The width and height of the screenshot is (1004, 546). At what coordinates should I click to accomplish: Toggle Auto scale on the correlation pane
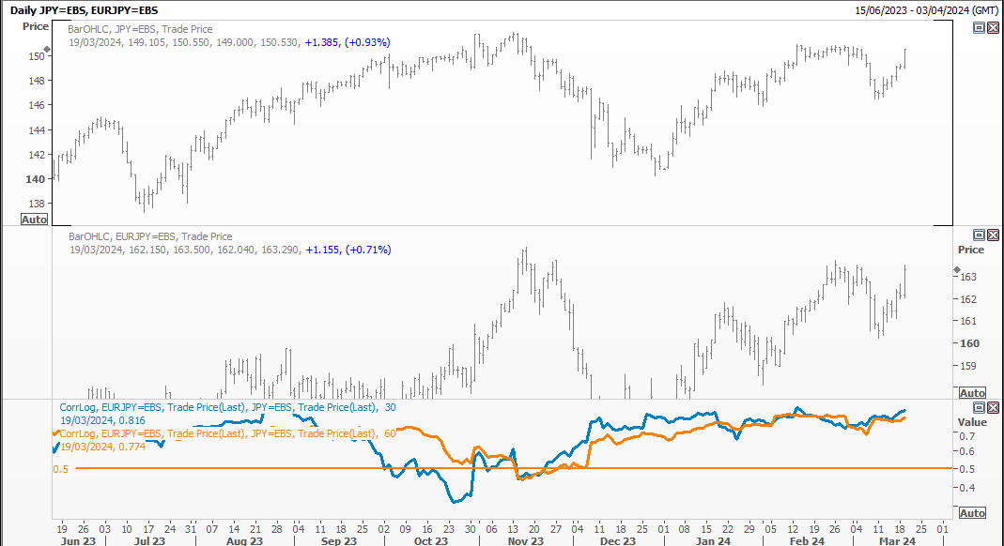click(972, 513)
